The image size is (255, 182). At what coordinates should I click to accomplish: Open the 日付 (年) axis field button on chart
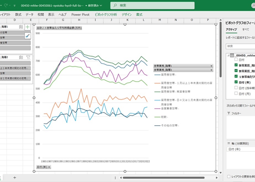click(43, 167)
